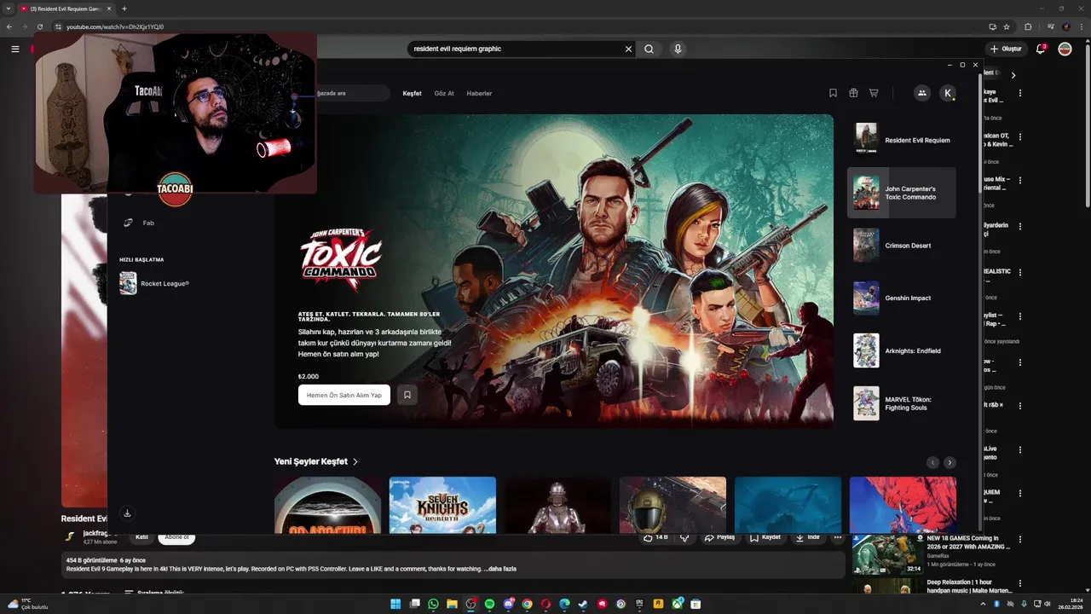Viewport: 1091px width, 614px height.
Task: Switch to Keşfet tab in Epic store
Action: point(413,93)
